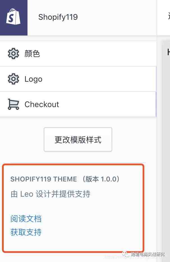Open the 获取支持 link
The height and width of the screenshot is (262, 170).
pyautogui.click(x=26, y=232)
